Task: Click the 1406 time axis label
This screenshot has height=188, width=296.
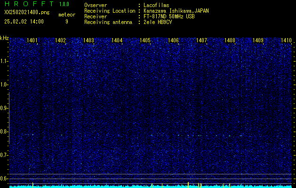Action: coord(173,40)
